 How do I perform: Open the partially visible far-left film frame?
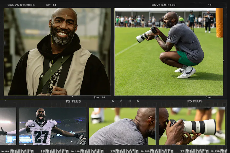click(8, 126)
